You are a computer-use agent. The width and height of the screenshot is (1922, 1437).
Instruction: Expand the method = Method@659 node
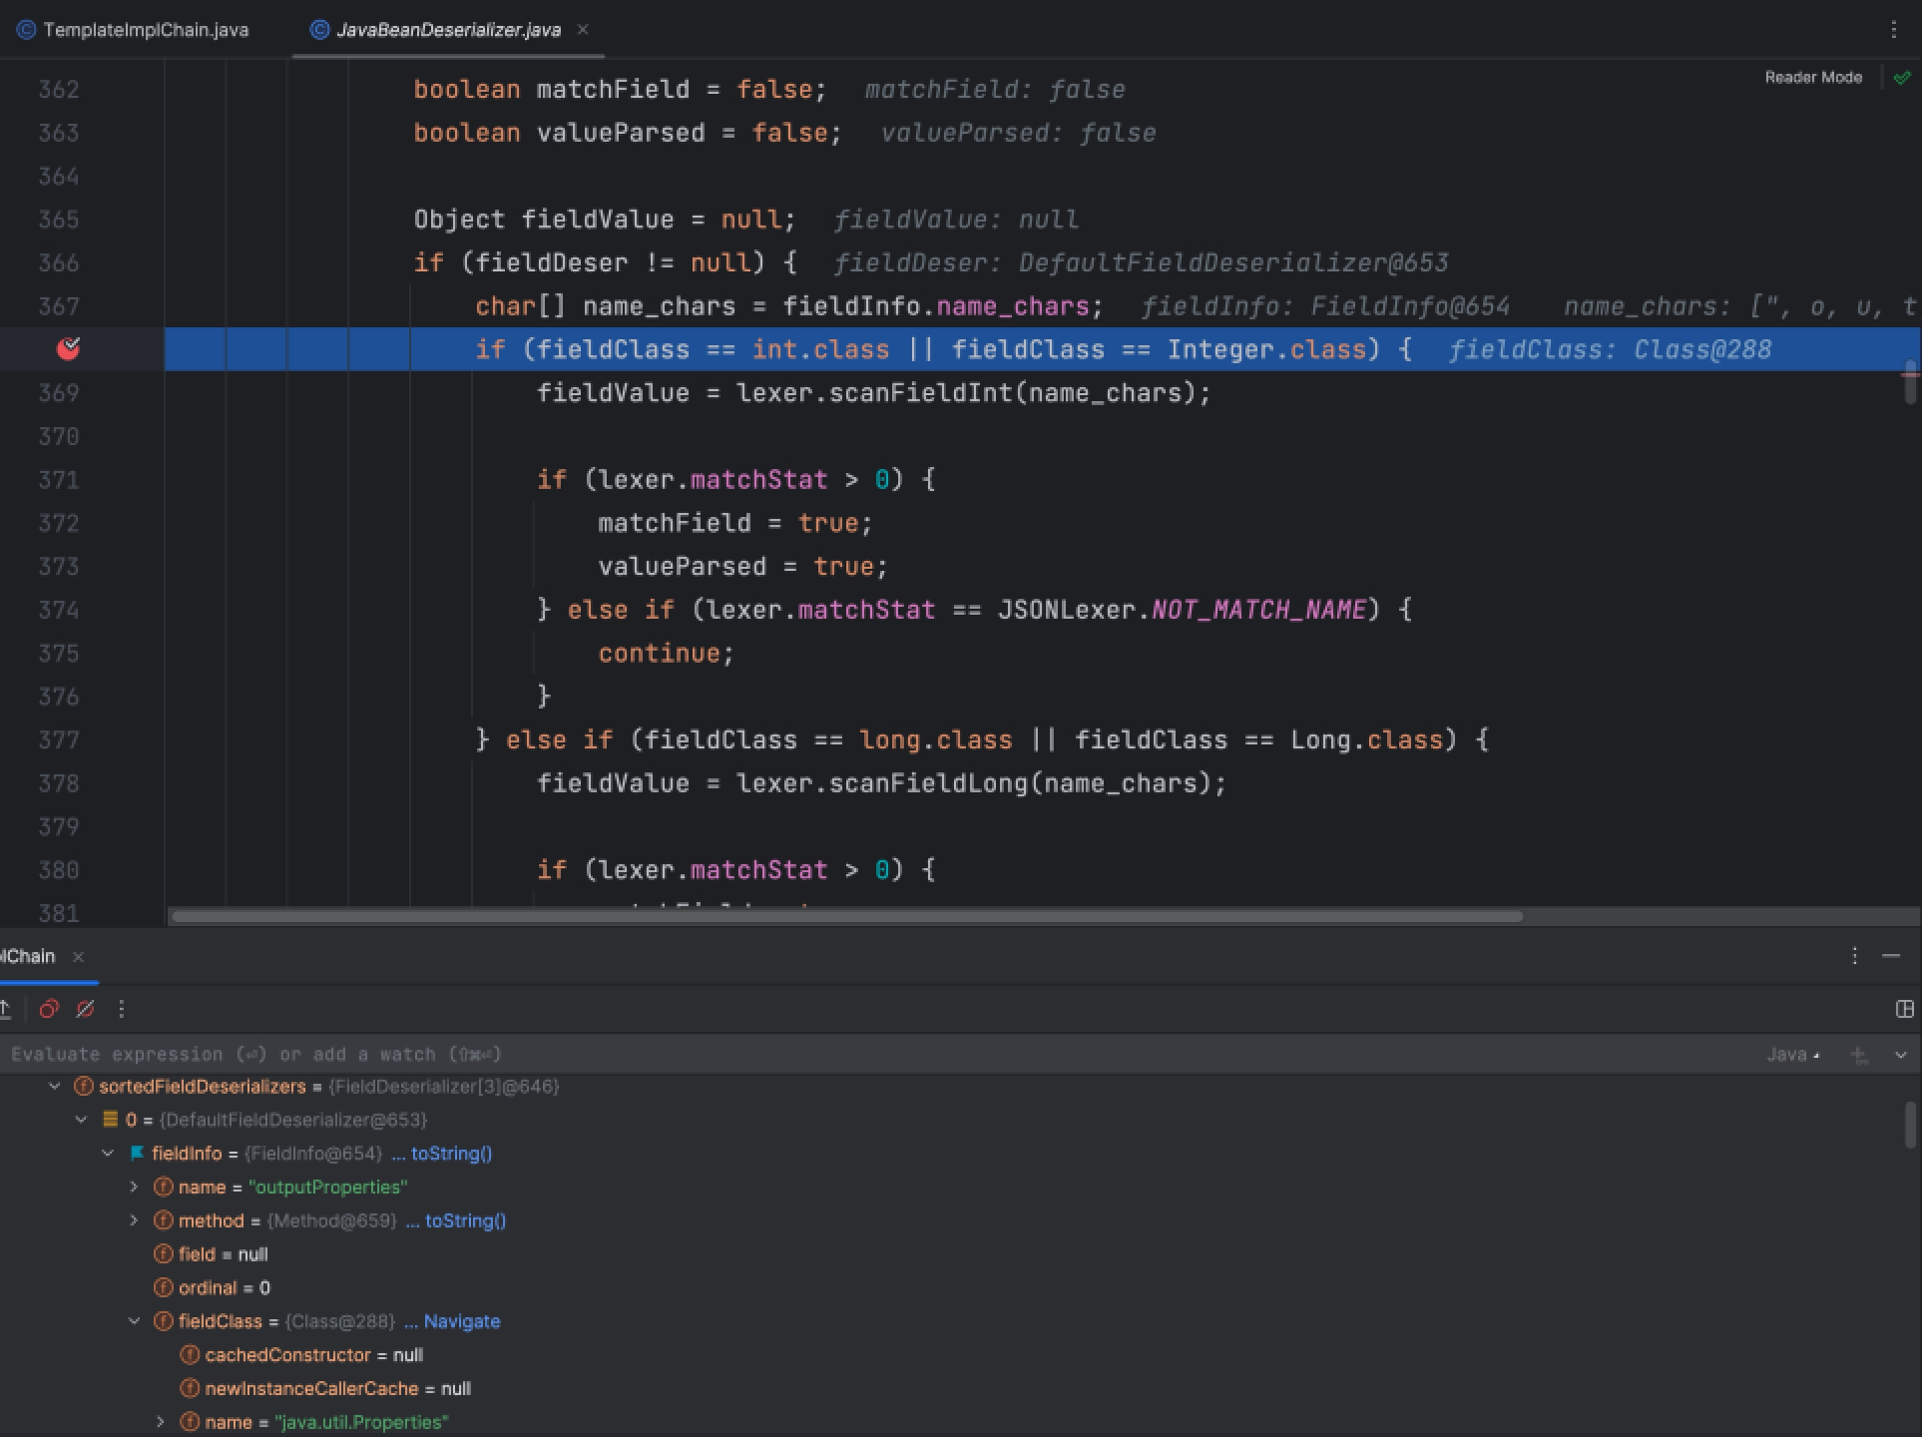click(135, 1220)
